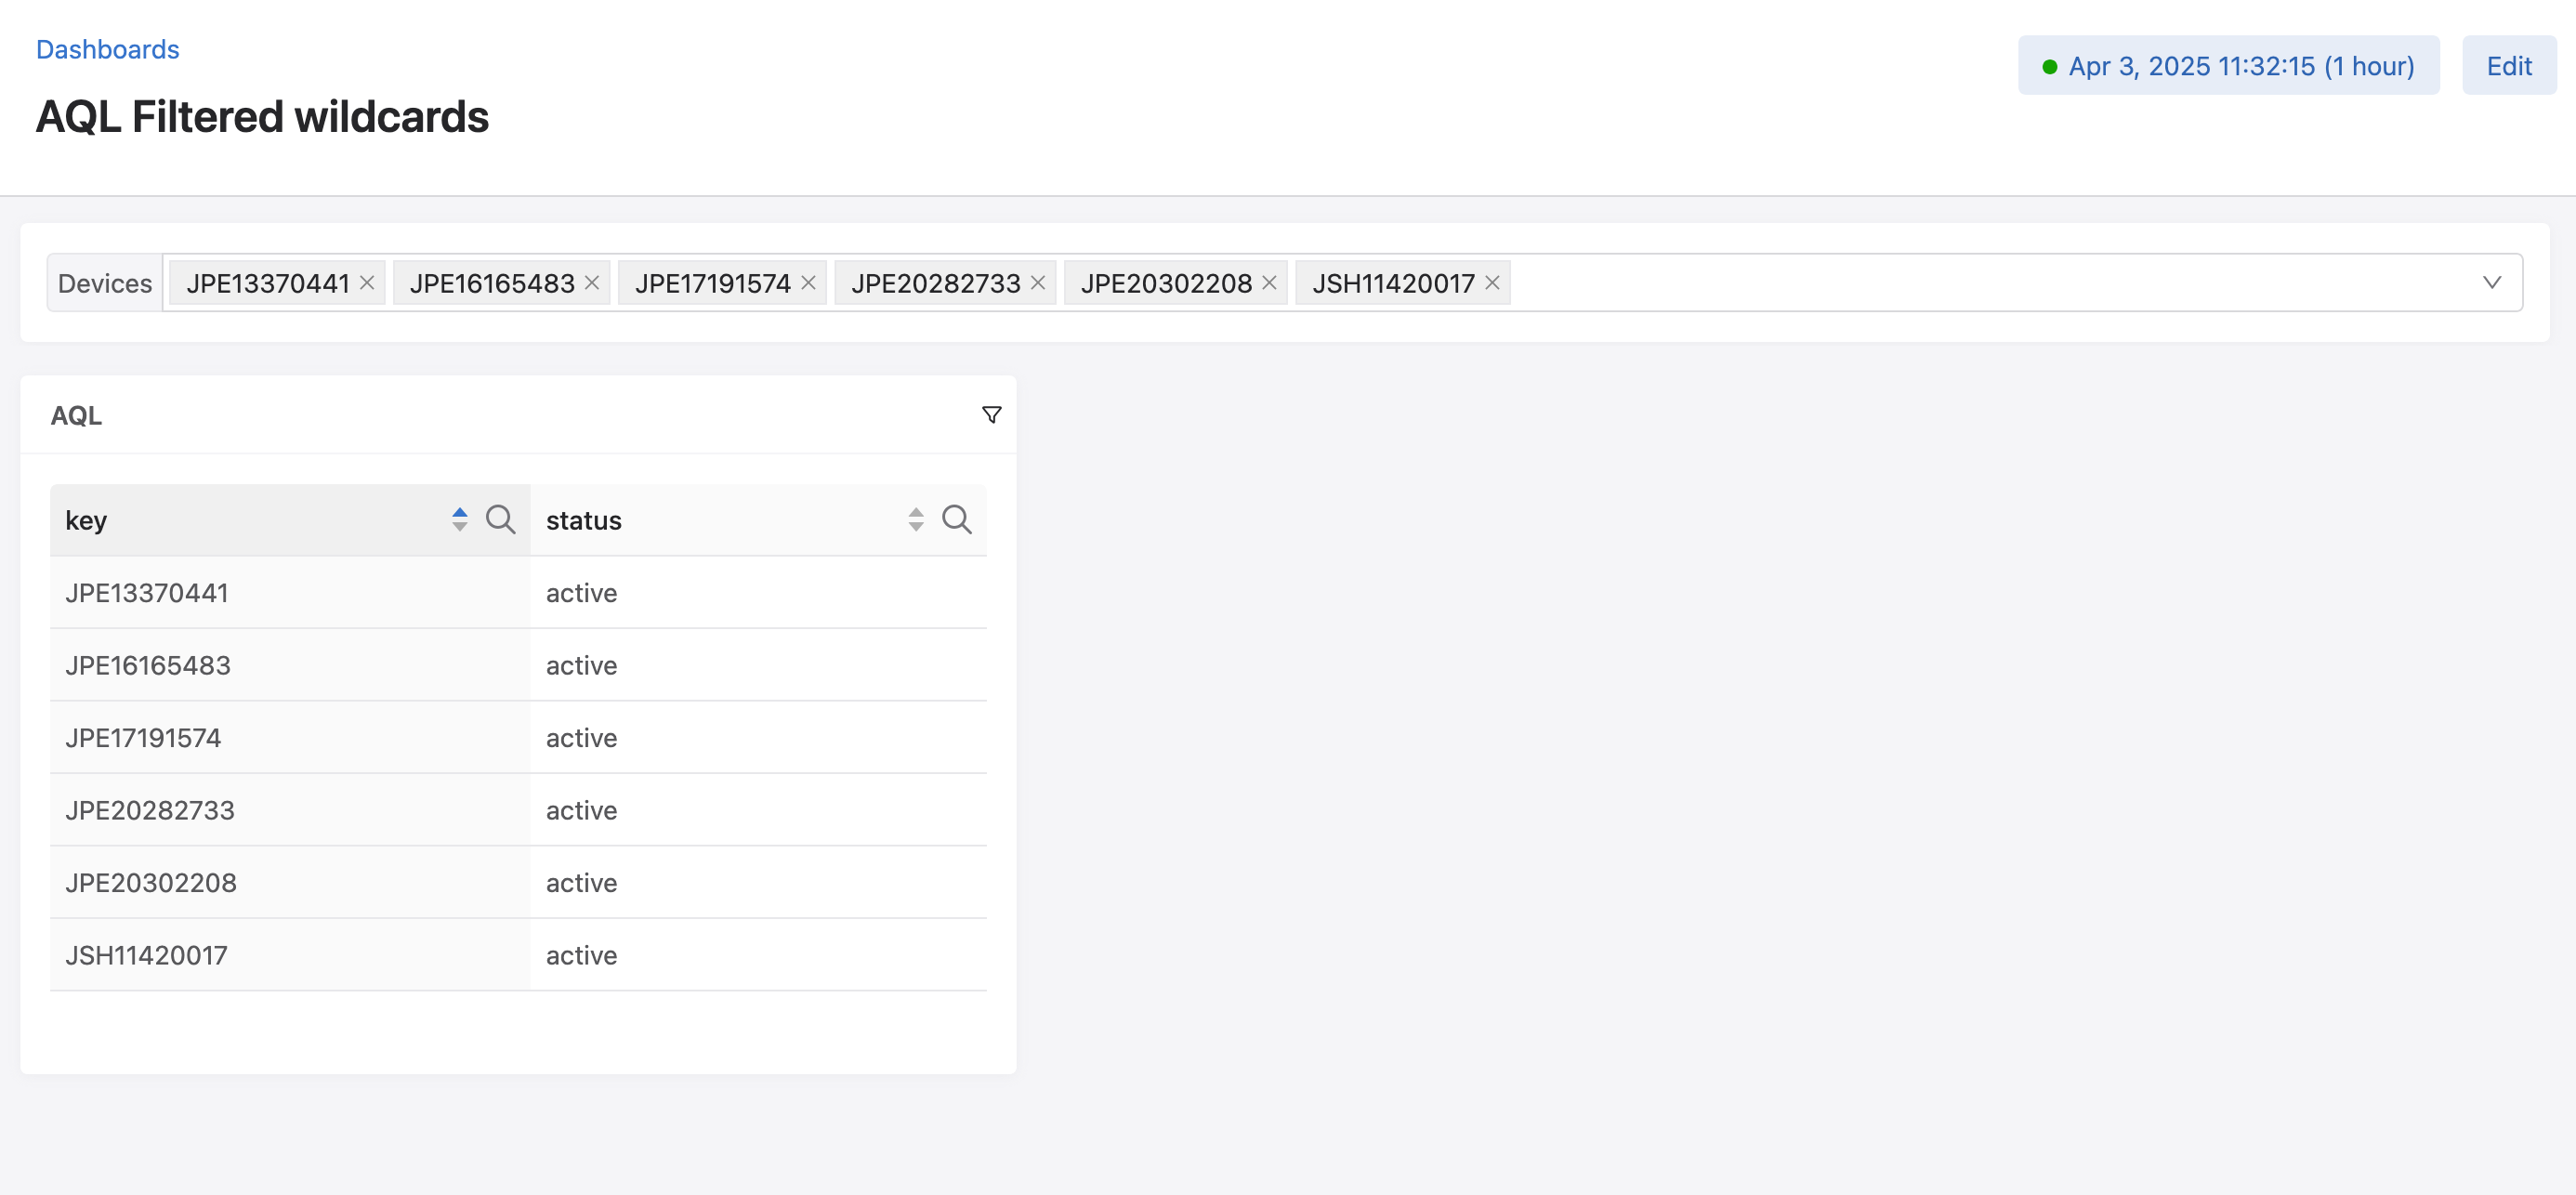Select the JPE20302208 table cell

tap(290, 883)
